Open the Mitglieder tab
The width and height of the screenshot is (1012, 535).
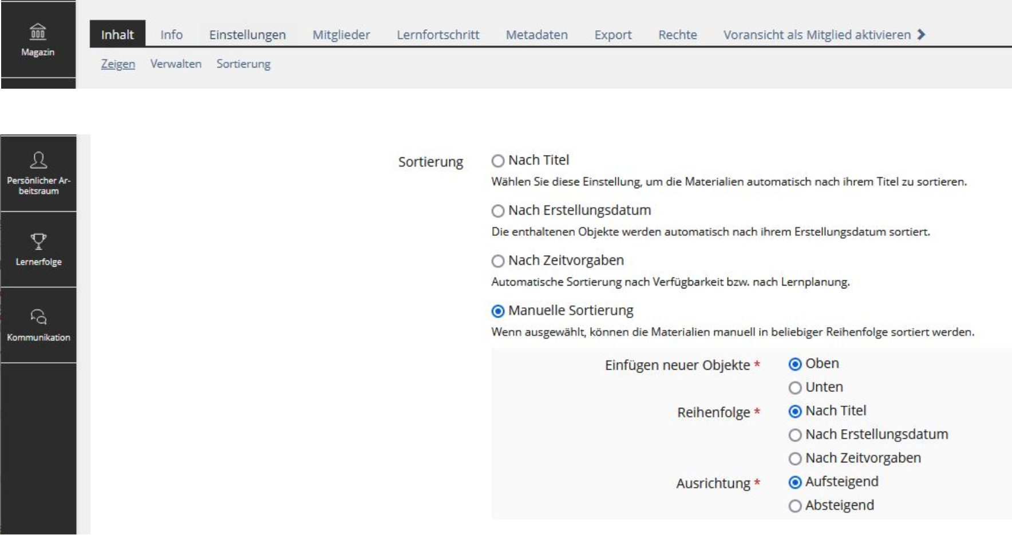(341, 34)
